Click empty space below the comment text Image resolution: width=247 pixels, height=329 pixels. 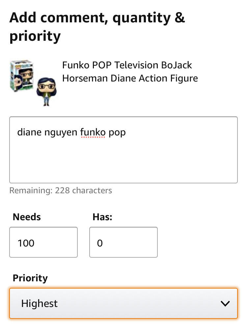pos(123,164)
